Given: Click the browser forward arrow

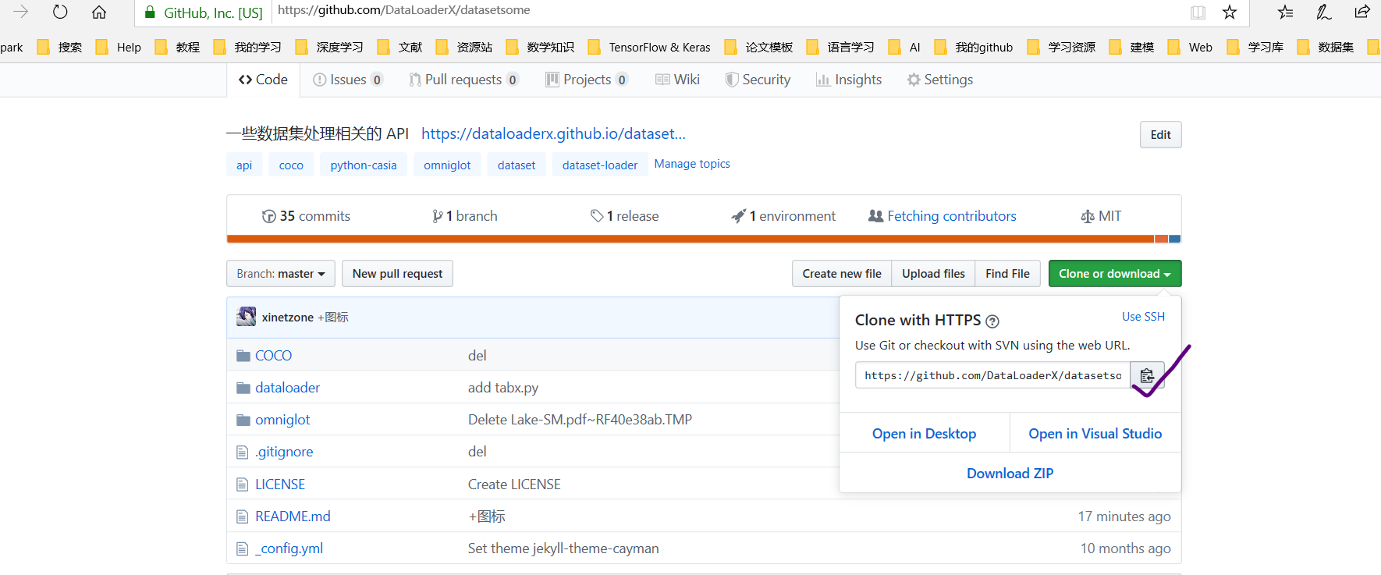Looking at the screenshot, I should pyautogui.click(x=21, y=12).
